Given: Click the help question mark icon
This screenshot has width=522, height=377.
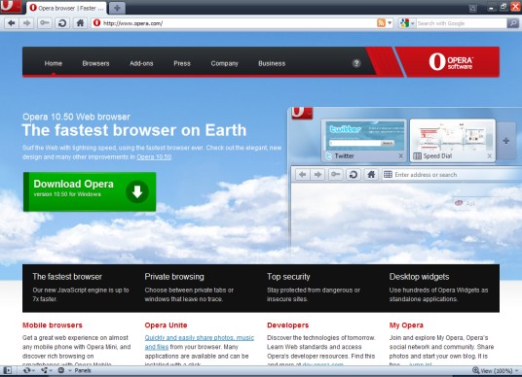Looking at the screenshot, I should pyautogui.click(x=356, y=63).
